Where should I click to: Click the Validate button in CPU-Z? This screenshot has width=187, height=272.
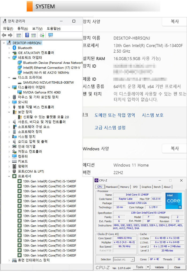(x=159, y=267)
